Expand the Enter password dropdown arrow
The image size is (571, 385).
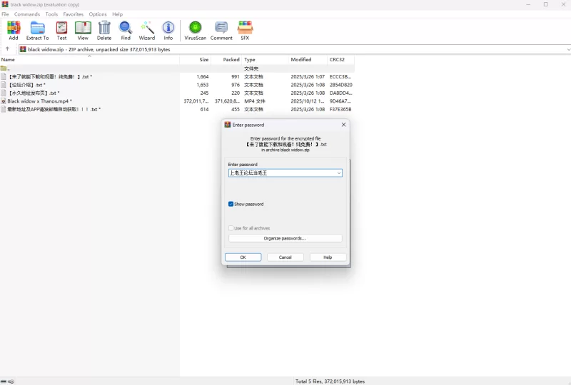(x=338, y=173)
